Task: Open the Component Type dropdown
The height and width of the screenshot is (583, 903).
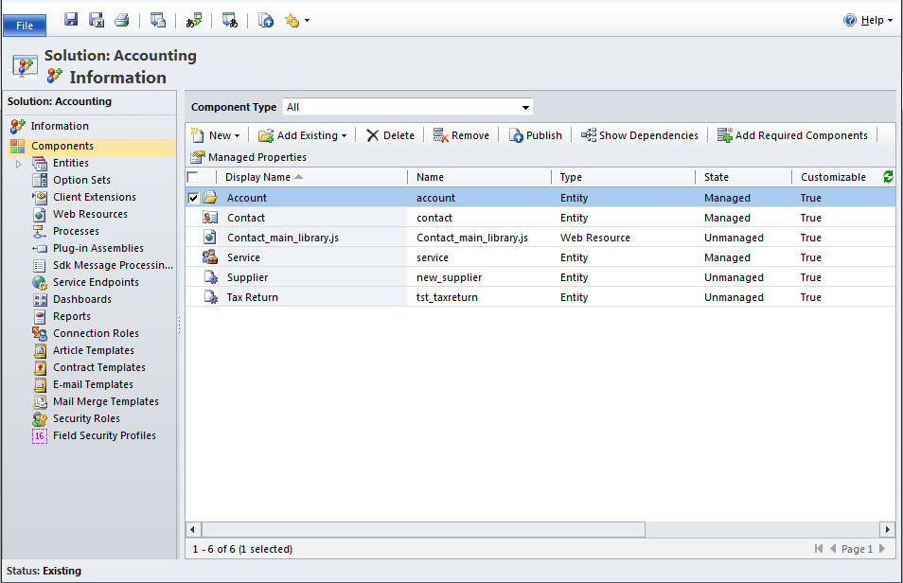Action: click(408, 107)
